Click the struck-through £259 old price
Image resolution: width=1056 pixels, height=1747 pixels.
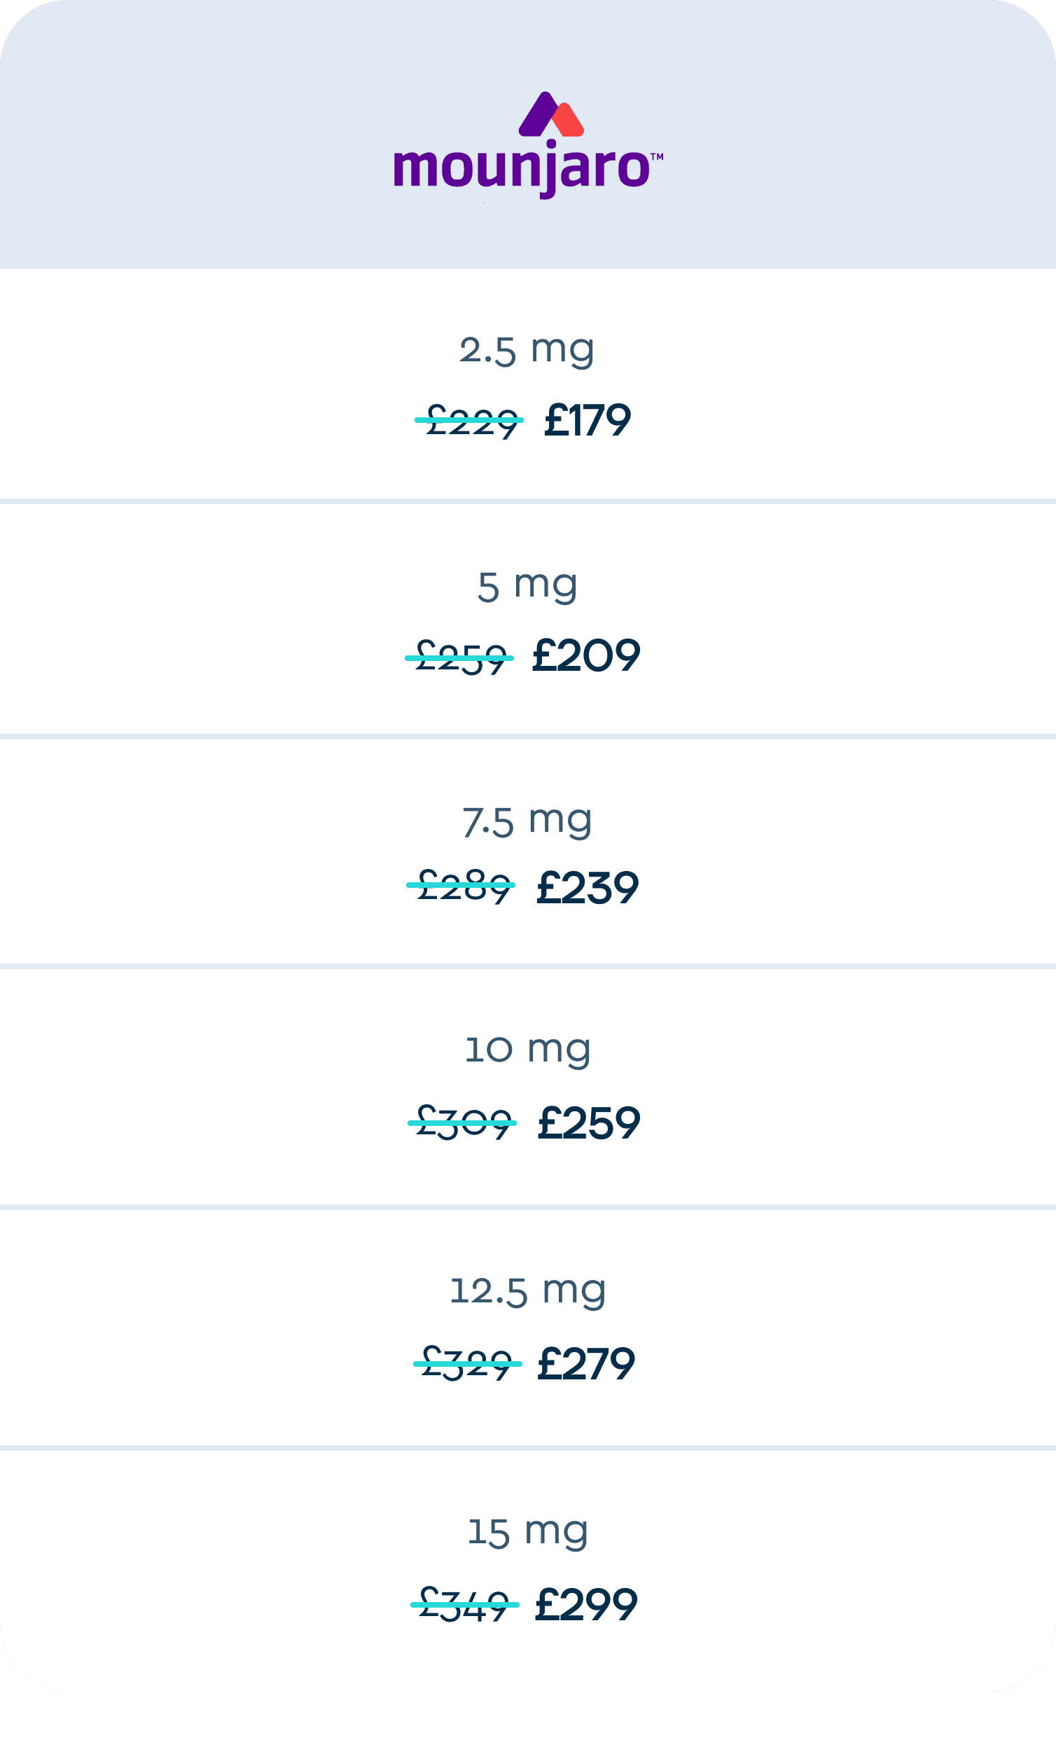pos(459,657)
